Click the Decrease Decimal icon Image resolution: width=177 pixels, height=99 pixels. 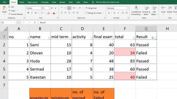[127, 13]
